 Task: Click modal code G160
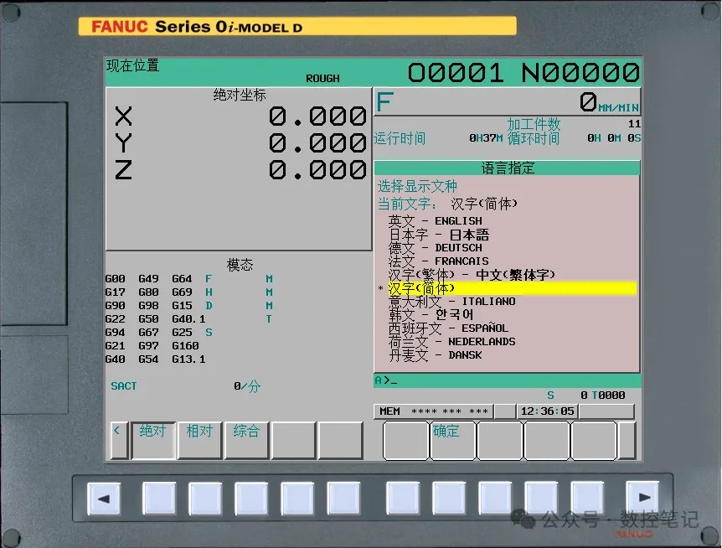[x=186, y=346]
